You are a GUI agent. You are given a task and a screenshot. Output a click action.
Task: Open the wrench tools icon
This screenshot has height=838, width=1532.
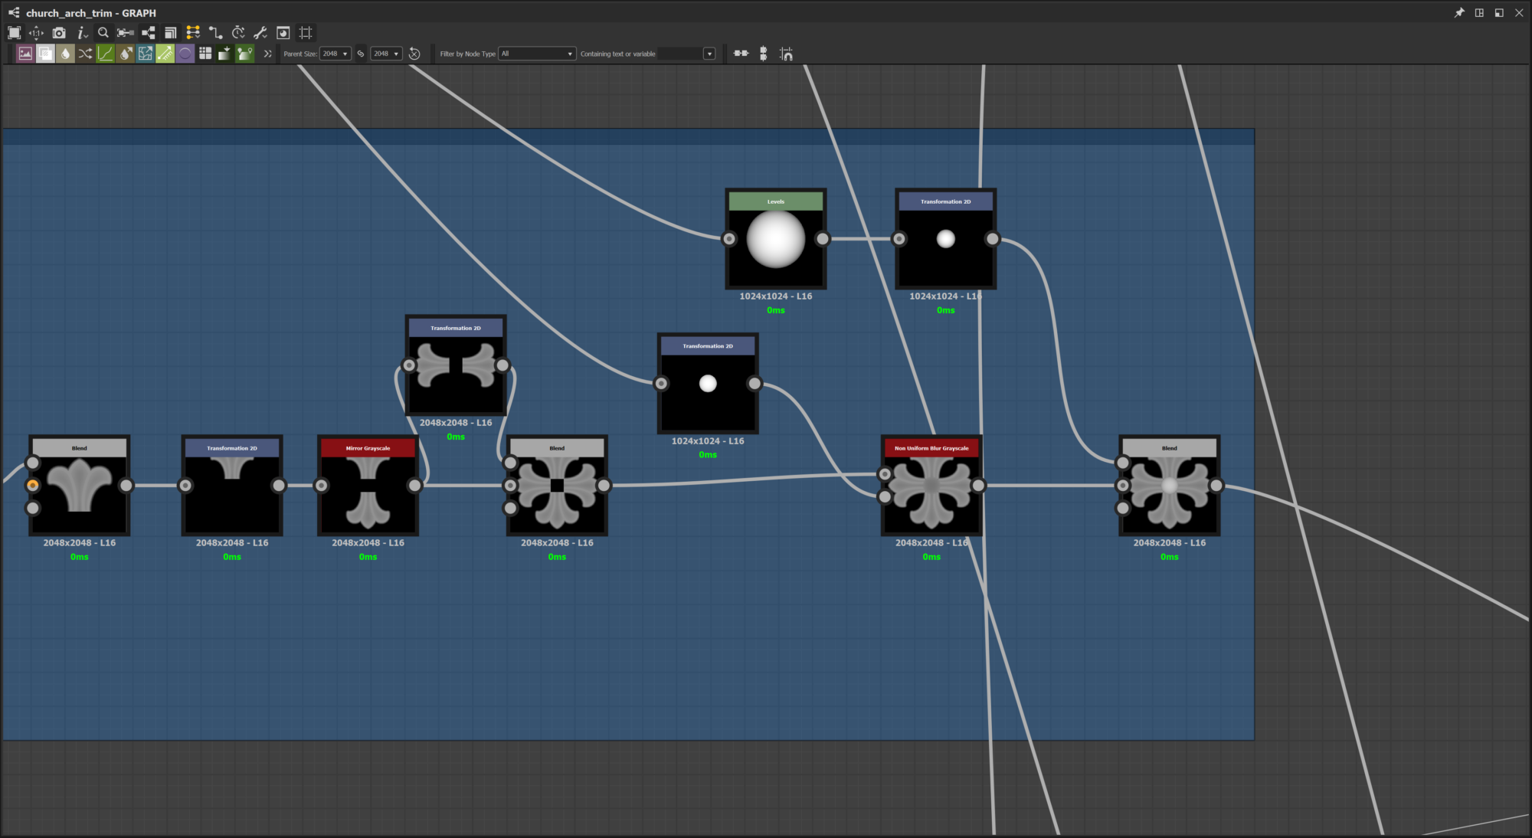pyautogui.click(x=260, y=33)
